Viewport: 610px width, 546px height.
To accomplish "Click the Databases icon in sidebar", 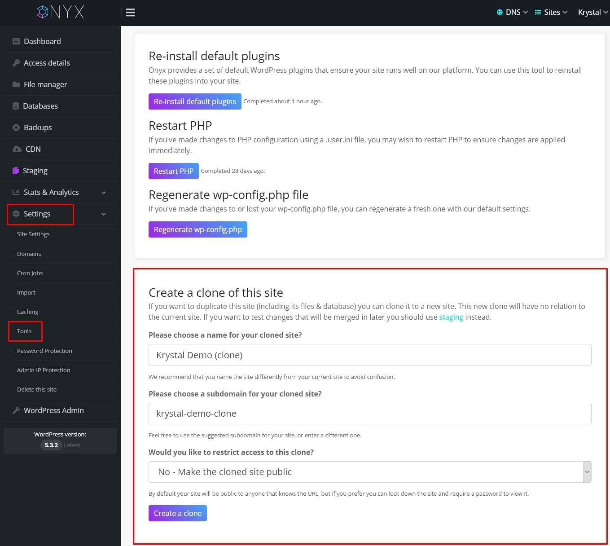I will click(x=16, y=106).
